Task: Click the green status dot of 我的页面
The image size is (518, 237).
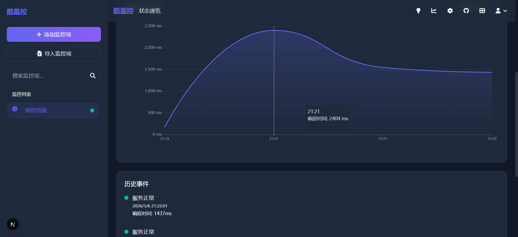Action: point(92,110)
